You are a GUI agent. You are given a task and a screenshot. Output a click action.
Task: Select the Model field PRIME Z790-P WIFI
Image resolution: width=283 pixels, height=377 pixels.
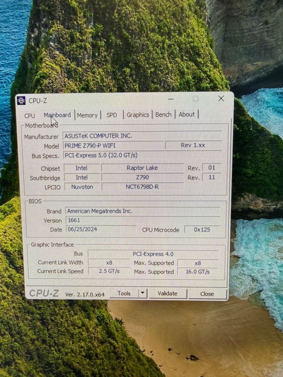click(113, 145)
